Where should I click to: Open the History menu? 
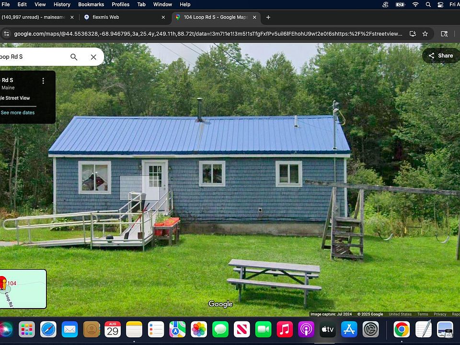(62, 4)
